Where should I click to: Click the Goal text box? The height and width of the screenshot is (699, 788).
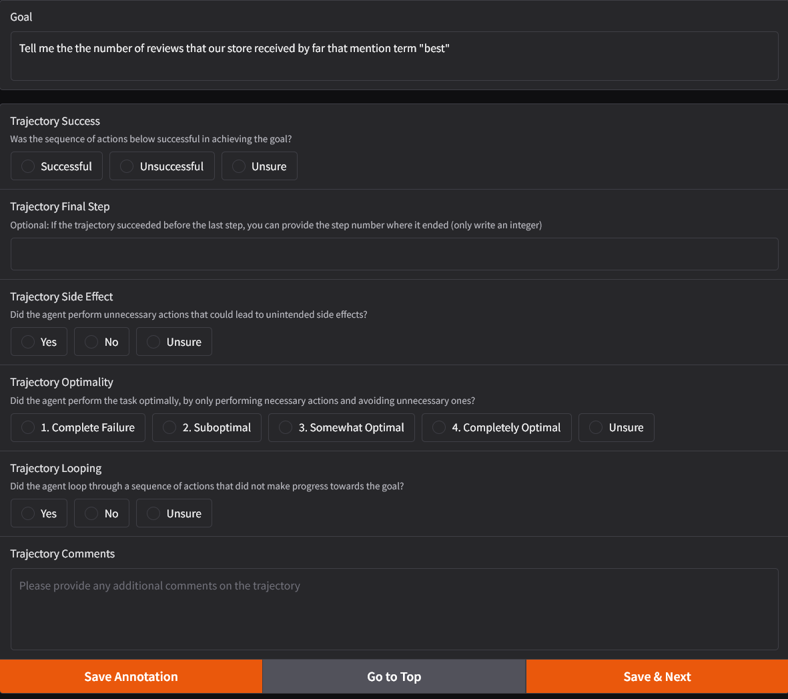(394, 56)
